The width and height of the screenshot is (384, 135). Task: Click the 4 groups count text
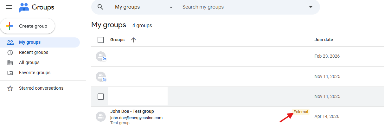pos(142,25)
